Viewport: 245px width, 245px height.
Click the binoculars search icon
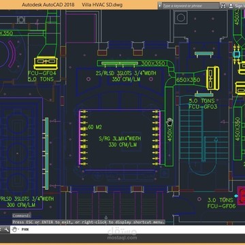point(223,5)
